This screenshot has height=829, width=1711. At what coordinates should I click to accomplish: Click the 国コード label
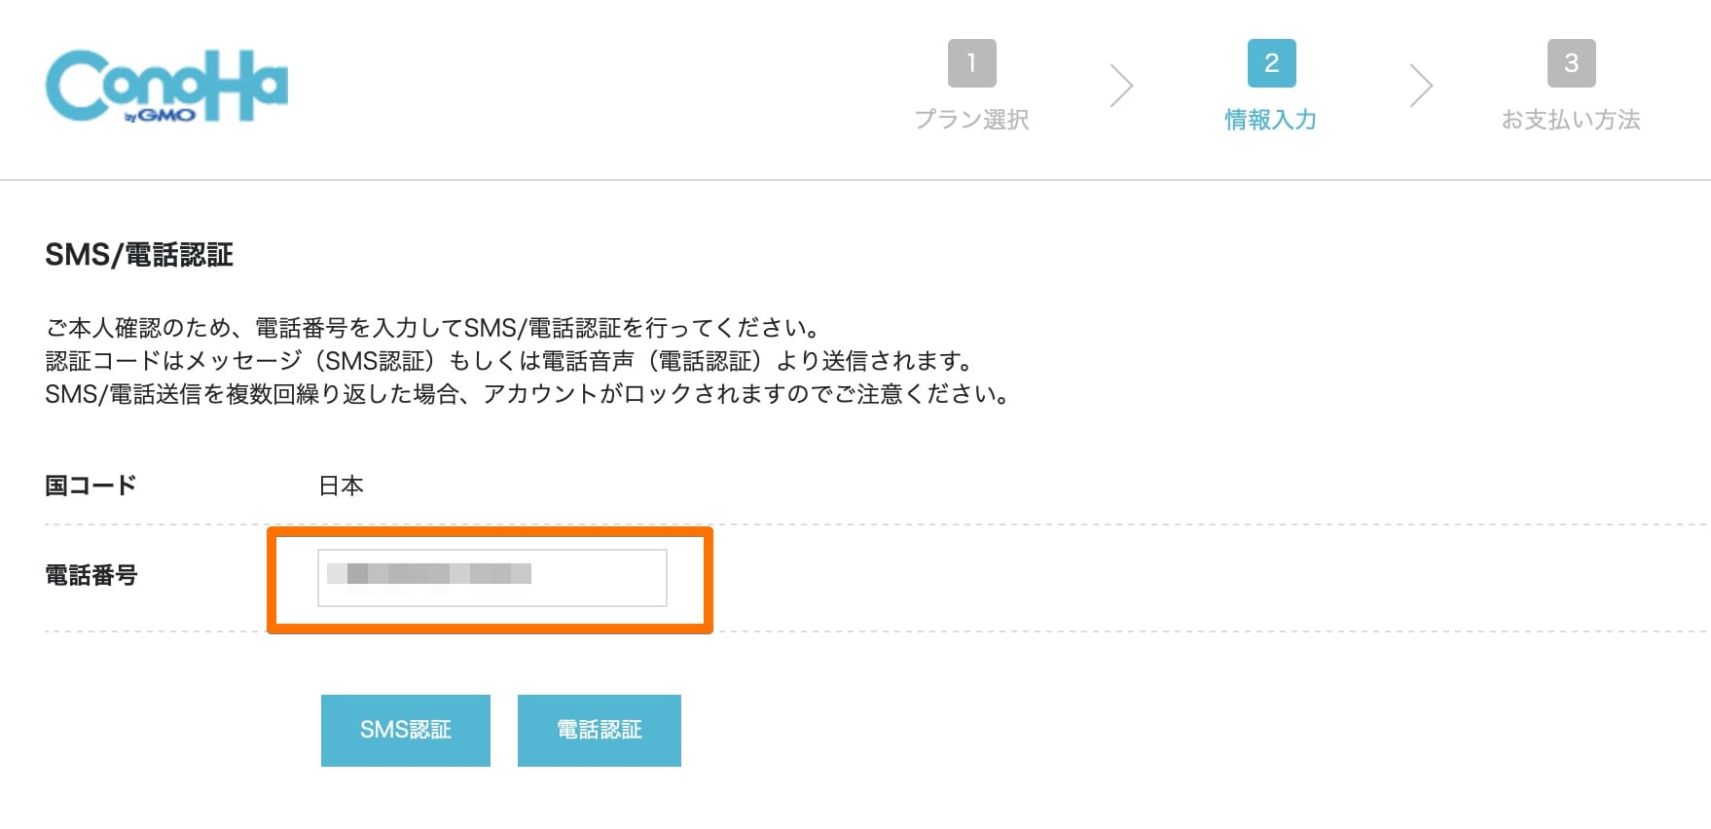[91, 485]
